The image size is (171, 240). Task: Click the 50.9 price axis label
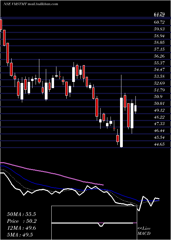tap(158, 97)
